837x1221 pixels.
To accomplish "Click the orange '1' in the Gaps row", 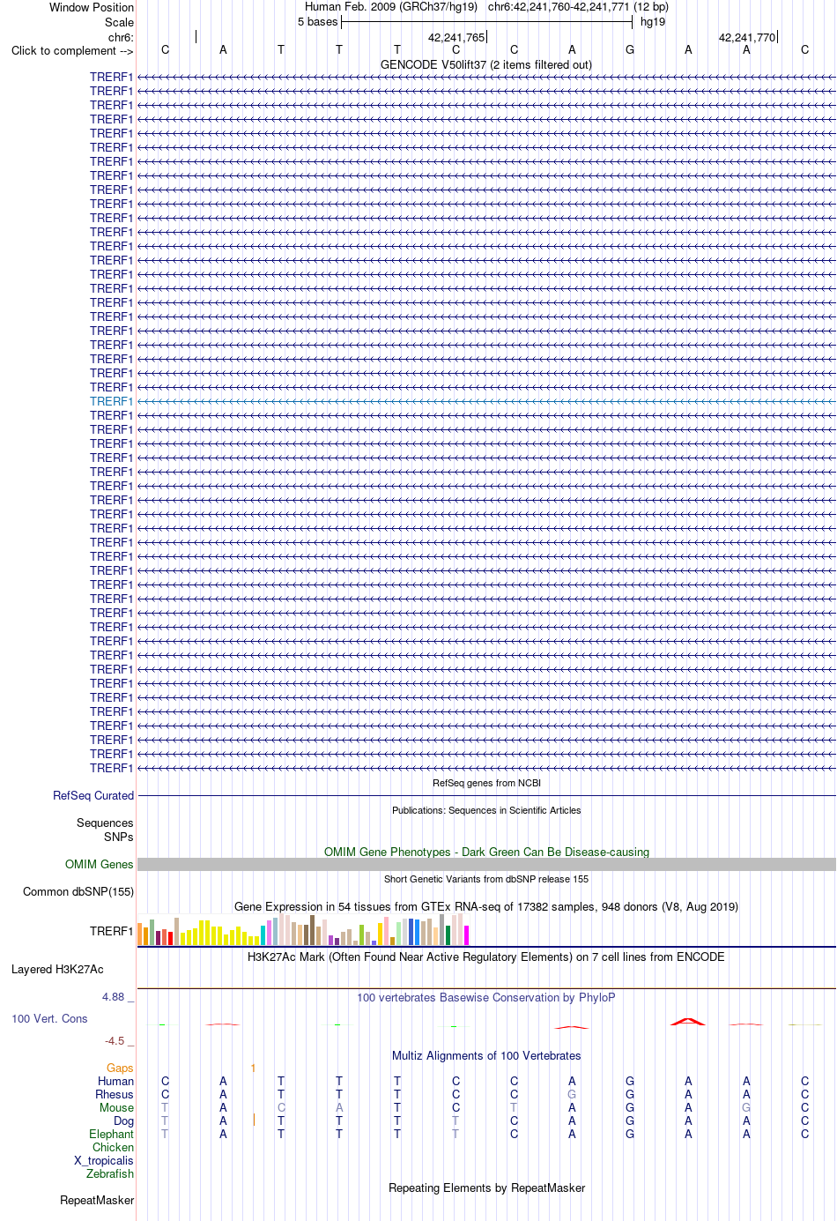I will tap(253, 1068).
